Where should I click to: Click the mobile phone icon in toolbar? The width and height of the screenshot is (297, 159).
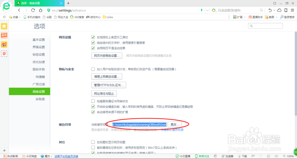click(x=286, y=10)
